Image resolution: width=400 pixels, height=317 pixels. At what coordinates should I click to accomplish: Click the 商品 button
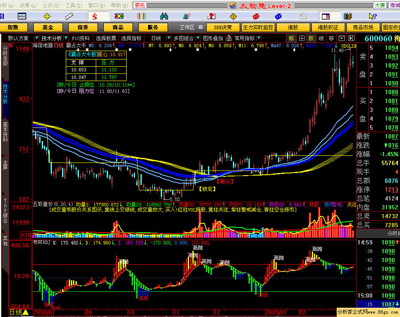pyautogui.click(x=118, y=27)
